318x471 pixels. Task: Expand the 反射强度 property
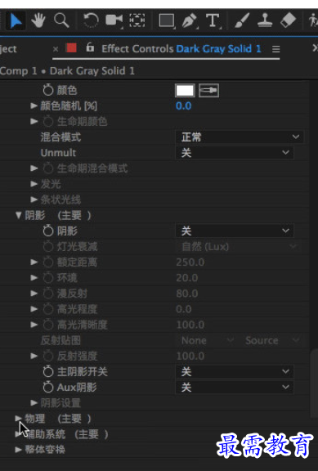tap(34, 356)
